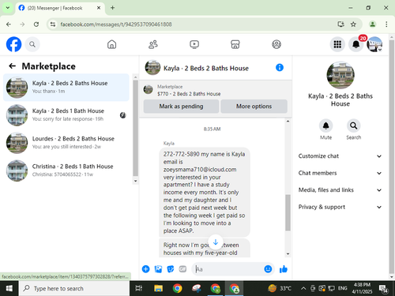Open notifications bell with 20 badge
Image resolution: width=395 pixels, height=296 pixels.
tap(356, 44)
